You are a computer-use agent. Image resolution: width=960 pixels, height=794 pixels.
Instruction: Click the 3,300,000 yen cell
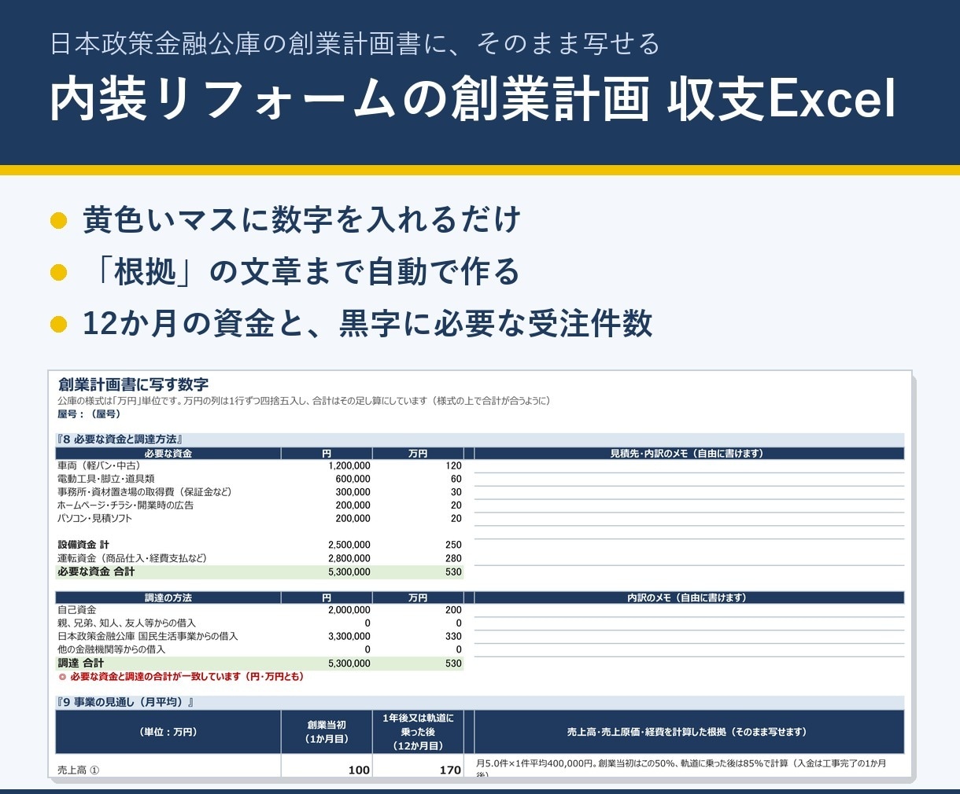(349, 637)
